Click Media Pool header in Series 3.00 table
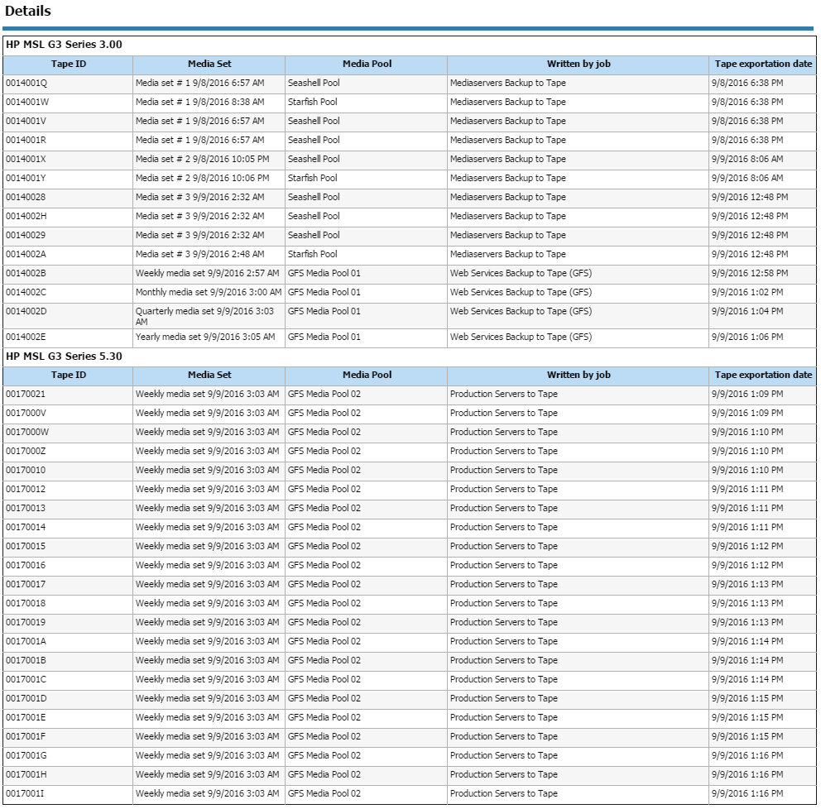This screenshot has width=821, height=809. [x=367, y=65]
